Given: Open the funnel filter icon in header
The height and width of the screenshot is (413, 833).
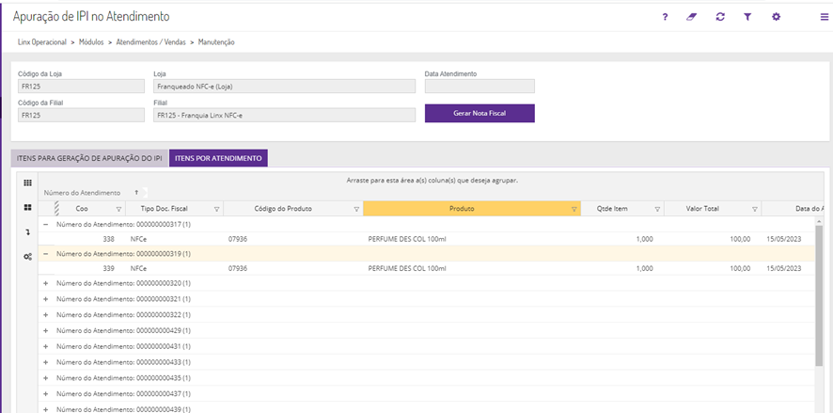Looking at the screenshot, I should pyautogui.click(x=747, y=17).
